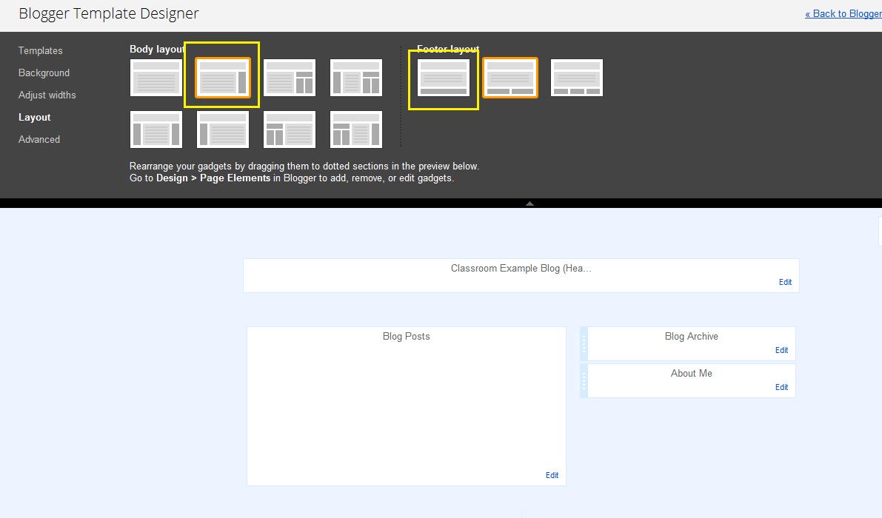Screen dimensions: 882x518
Task: Open the Templates section
Action: click(x=40, y=50)
